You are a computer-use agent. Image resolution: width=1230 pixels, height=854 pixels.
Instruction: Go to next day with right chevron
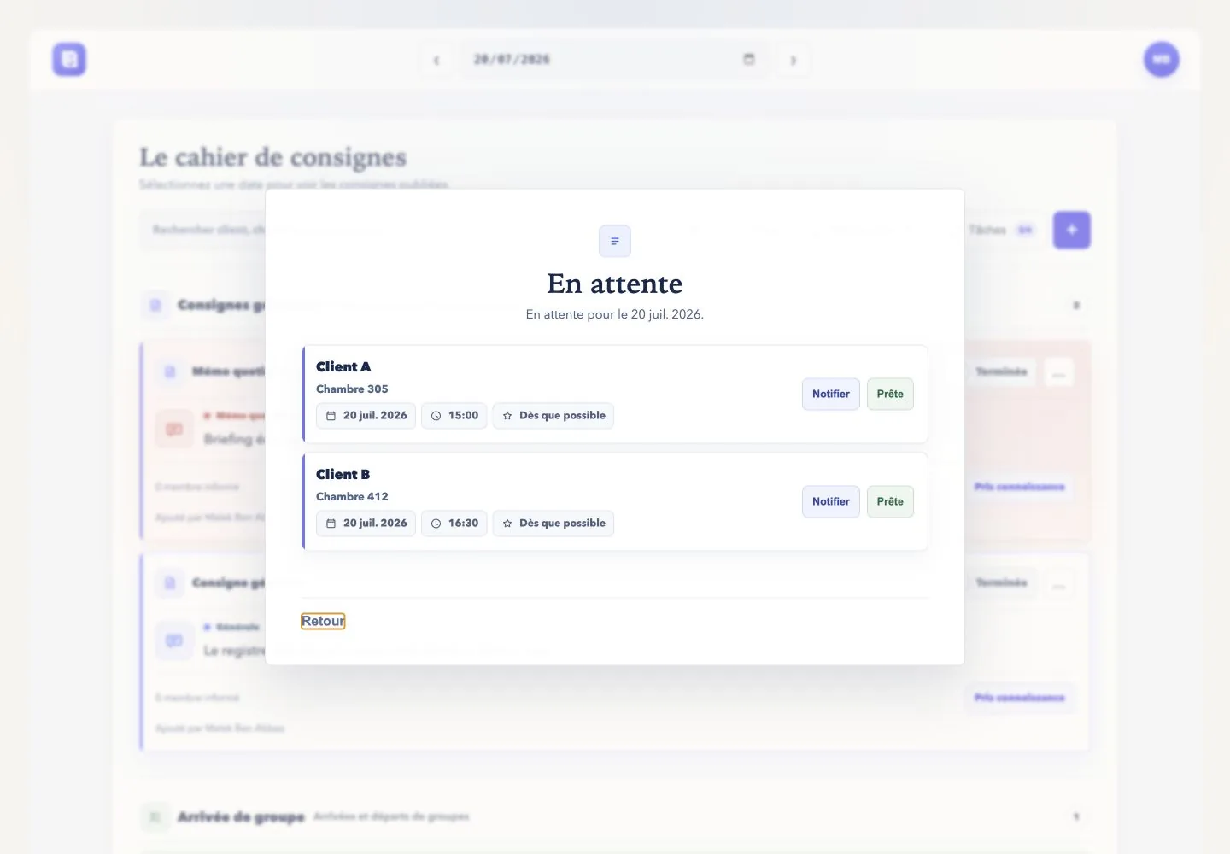point(794,60)
